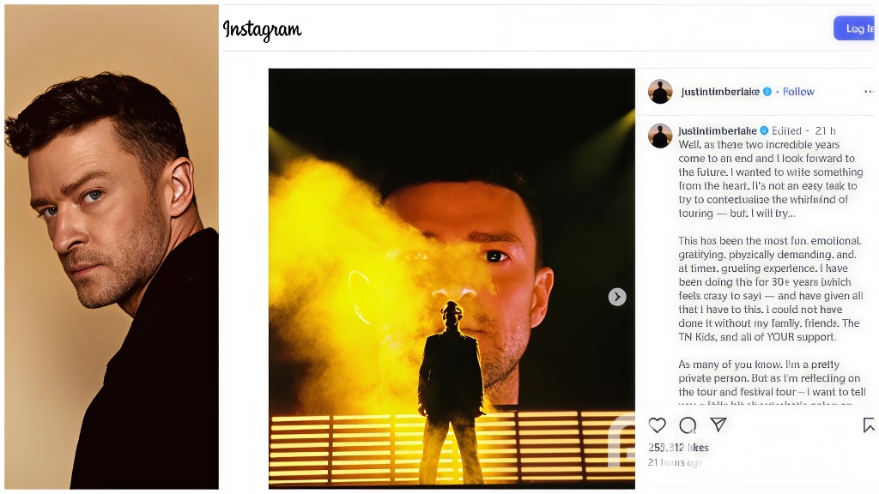Screen dimensions: 879x494
Task: Click the profile avatar in the post header
Action: click(660, 92)
